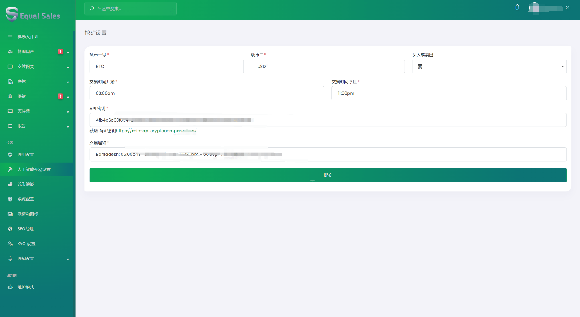Expand the 支付网关 chevron
The height and width of the screenshot is (317, 580).
(x=68, y=67)
